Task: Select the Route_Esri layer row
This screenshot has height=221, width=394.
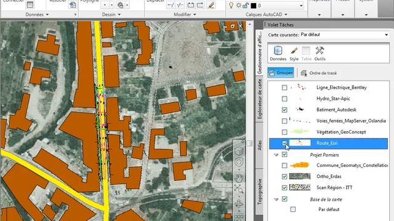Action: [328, 143]
